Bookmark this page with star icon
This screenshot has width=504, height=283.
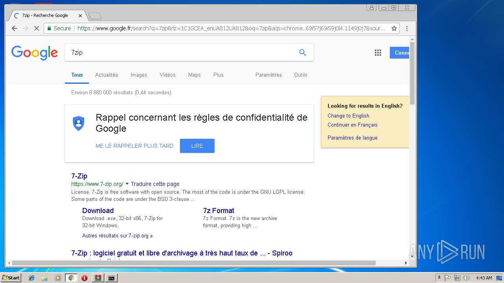click(x=394, y=28)
